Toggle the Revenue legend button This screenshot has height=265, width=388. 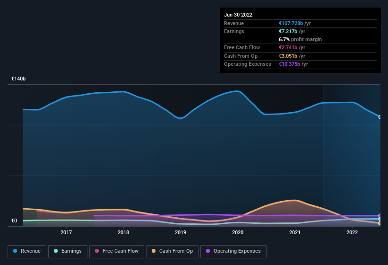tap(27, 252)
